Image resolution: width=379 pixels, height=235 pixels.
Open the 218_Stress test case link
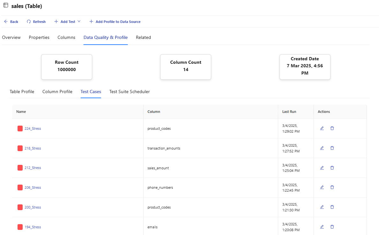33,148
